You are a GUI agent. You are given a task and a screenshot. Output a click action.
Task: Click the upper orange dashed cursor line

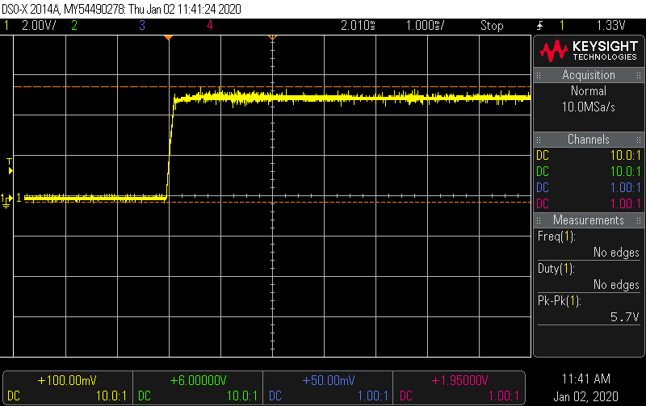point(272,87)
